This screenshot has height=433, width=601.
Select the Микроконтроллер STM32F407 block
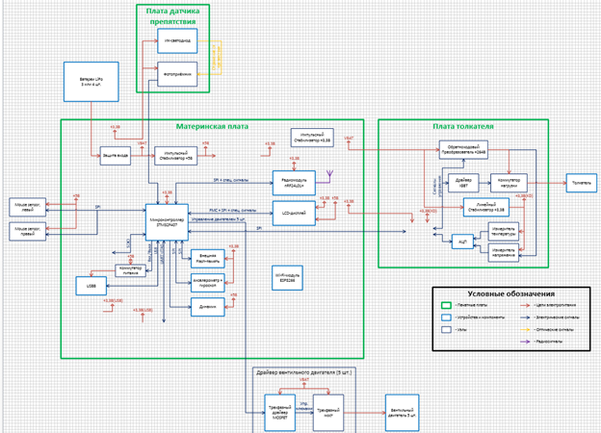click(167, 219)
